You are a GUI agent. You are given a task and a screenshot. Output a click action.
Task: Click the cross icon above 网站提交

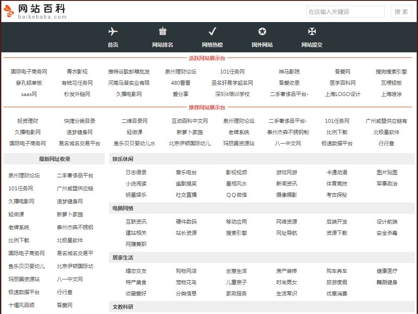(312, 31)
